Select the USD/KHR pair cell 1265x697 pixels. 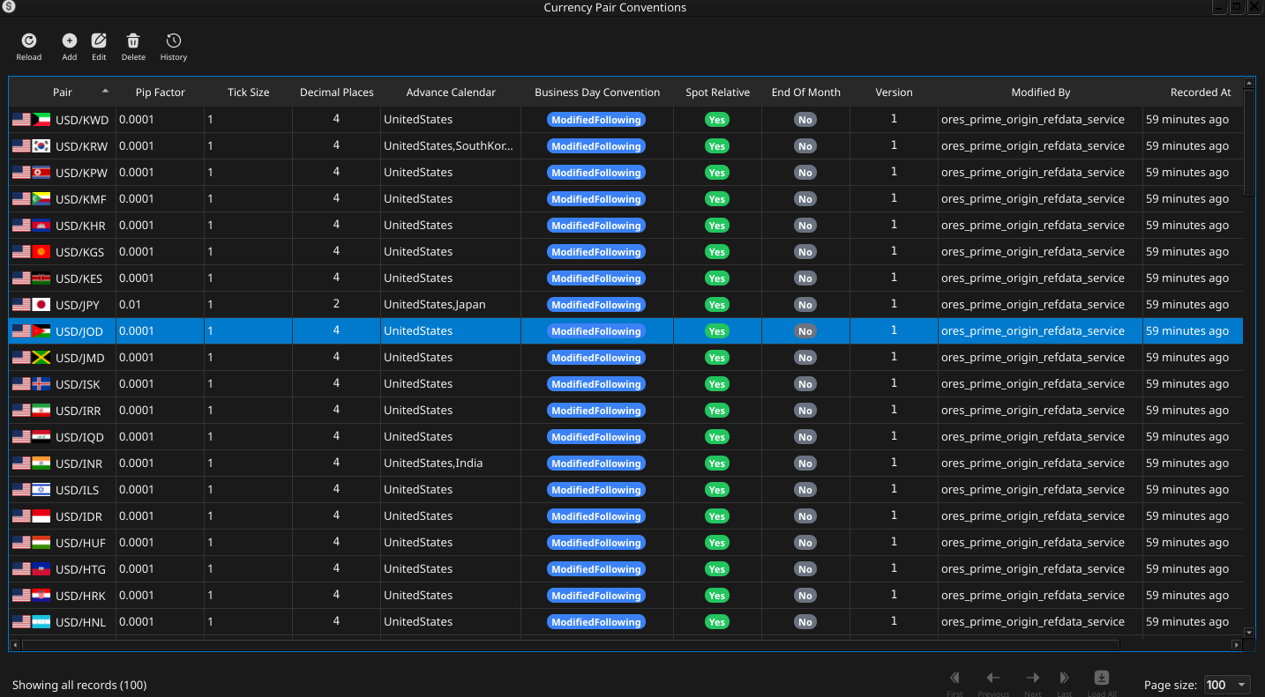[63, 226]
